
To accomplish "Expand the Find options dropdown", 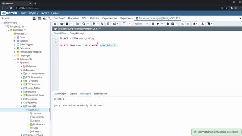I will coord(88,24).
